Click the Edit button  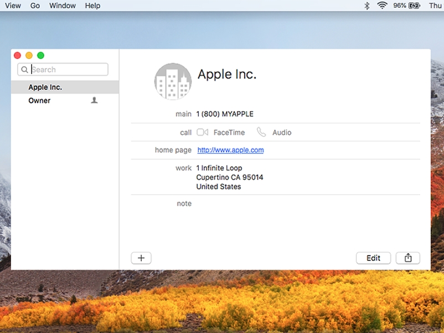coord(373,258)
